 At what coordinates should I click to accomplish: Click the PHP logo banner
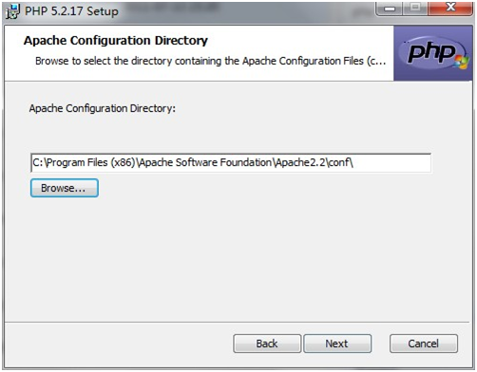pos(433,53)
